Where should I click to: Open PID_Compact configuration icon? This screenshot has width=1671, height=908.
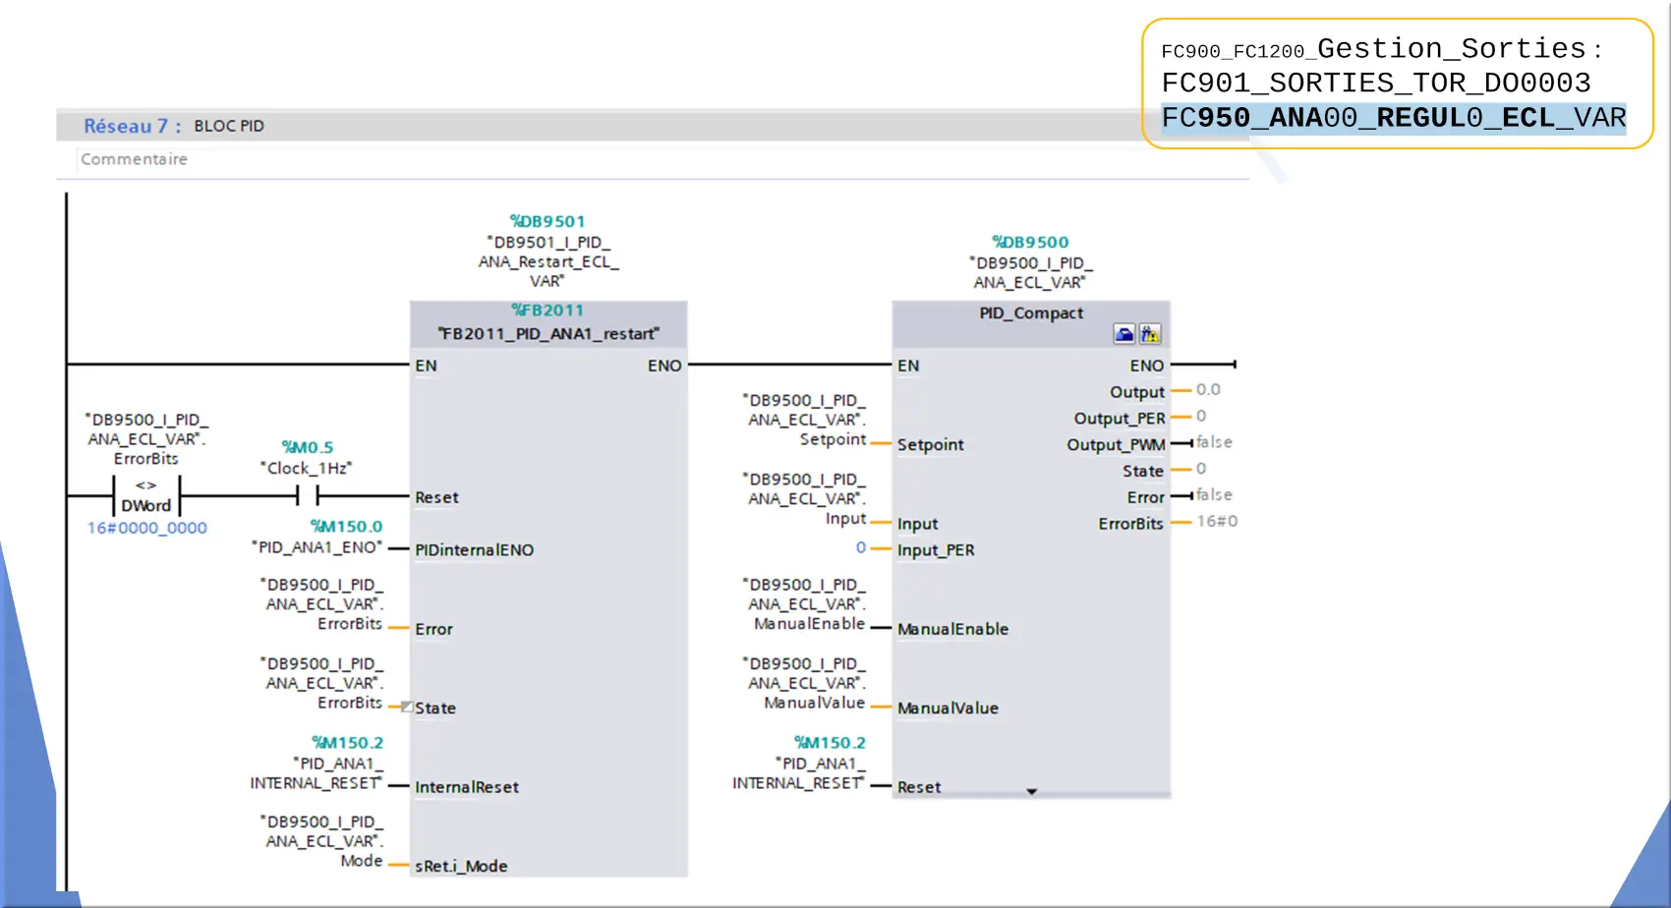click(1124, 334)
